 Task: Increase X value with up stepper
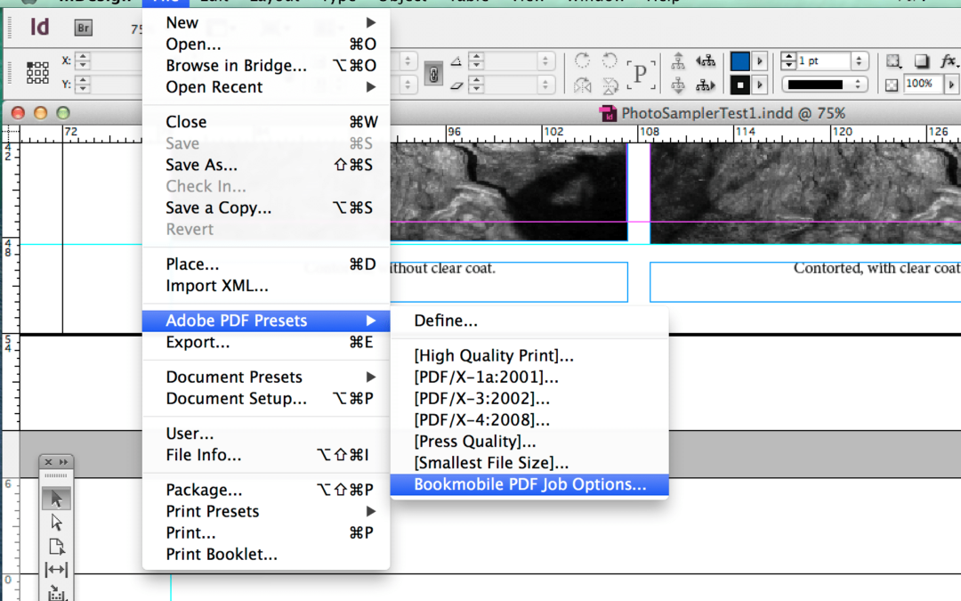[82, 57]
